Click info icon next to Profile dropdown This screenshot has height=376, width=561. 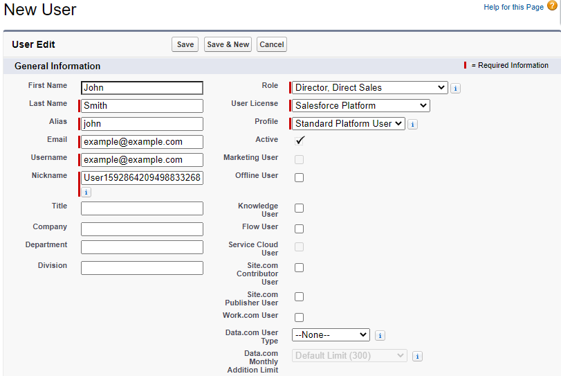[x=412, y=125]
